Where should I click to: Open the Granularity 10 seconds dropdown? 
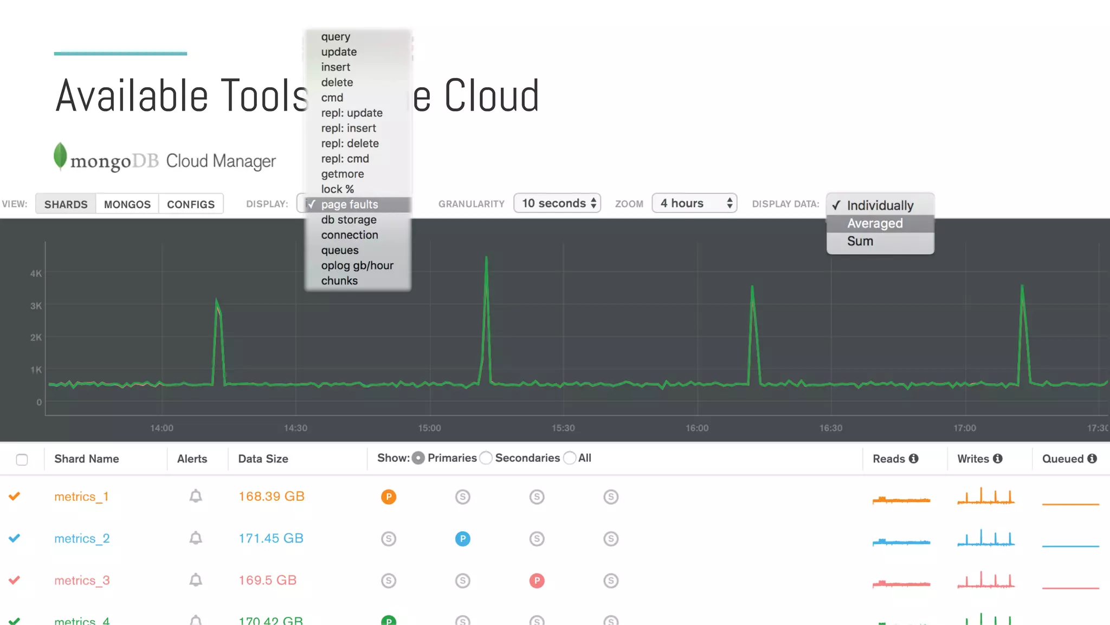click(x=557, y=203)
